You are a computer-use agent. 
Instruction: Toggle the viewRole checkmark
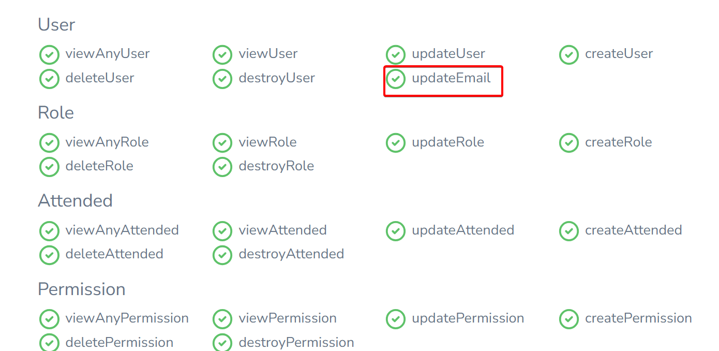point(222,142)
